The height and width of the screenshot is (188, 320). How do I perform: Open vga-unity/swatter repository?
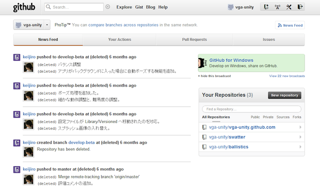[227, 137]
